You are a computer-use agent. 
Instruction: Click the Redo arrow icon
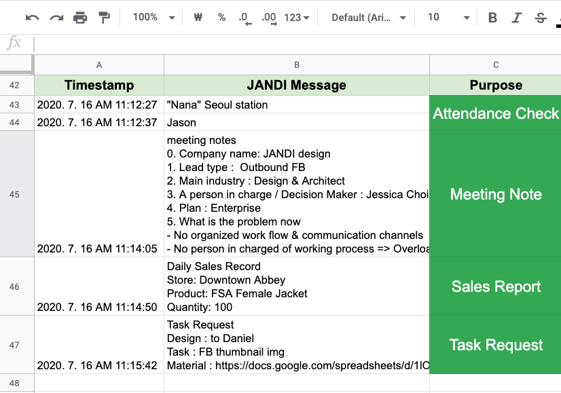(56, 18)
